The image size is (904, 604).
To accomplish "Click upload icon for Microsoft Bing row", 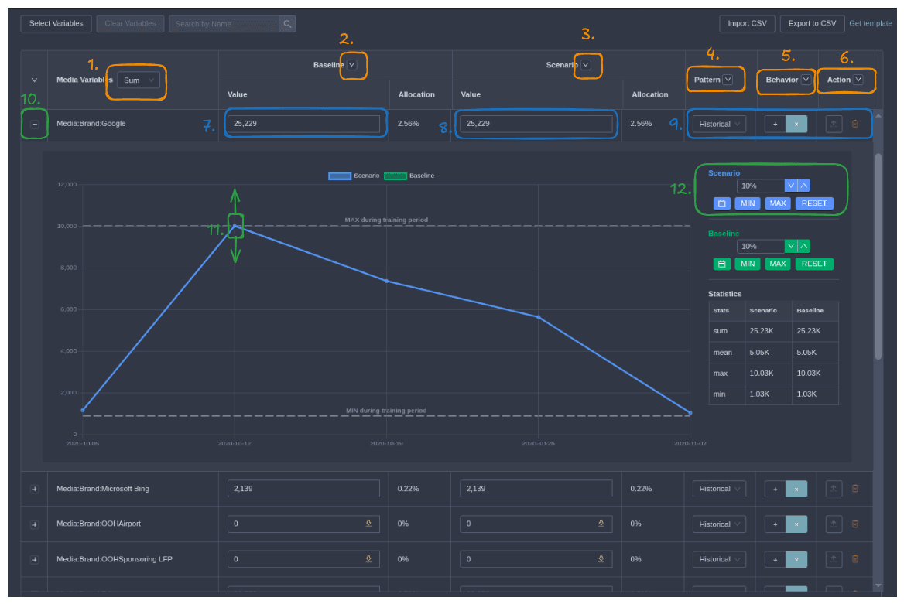I will (834, 489).
